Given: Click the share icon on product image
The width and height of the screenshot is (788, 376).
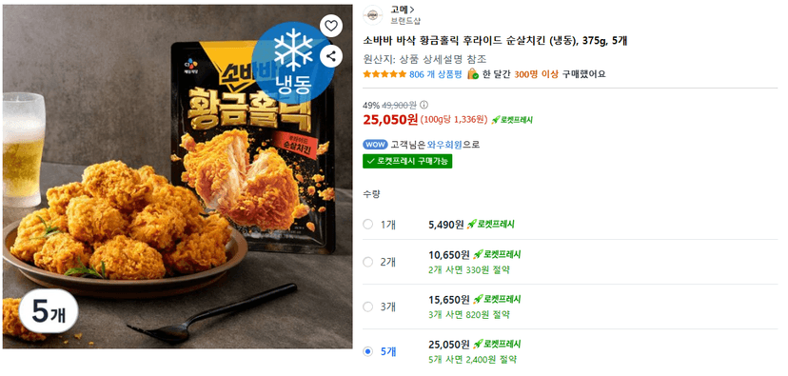Looking at the screenshot, I should click(330, 56).
